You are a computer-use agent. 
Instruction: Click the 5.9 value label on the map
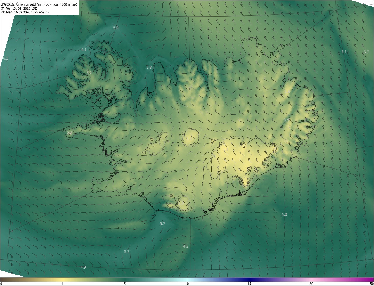click(x=116, y=28)
